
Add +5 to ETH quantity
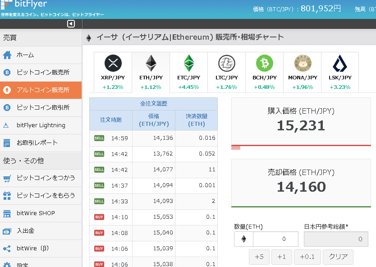tap(259, 257)
